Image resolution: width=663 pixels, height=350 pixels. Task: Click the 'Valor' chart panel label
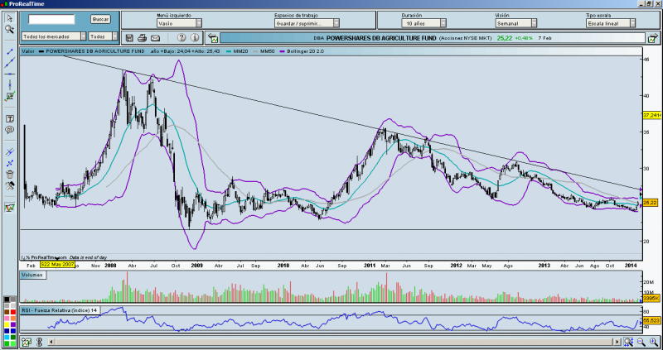(27, 51)
